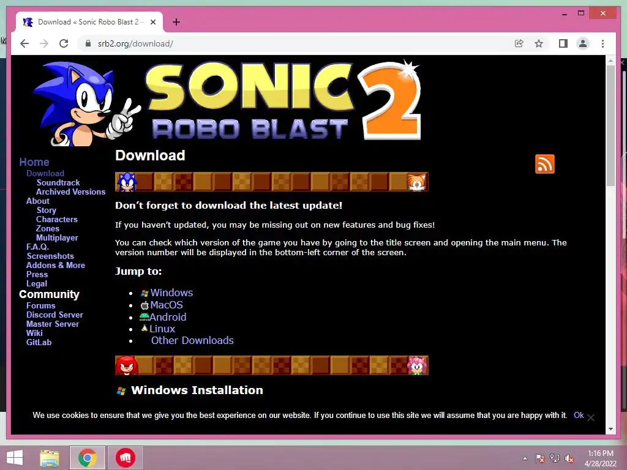Click the page vertical scrollbar thumb

(x=610, y=125)
